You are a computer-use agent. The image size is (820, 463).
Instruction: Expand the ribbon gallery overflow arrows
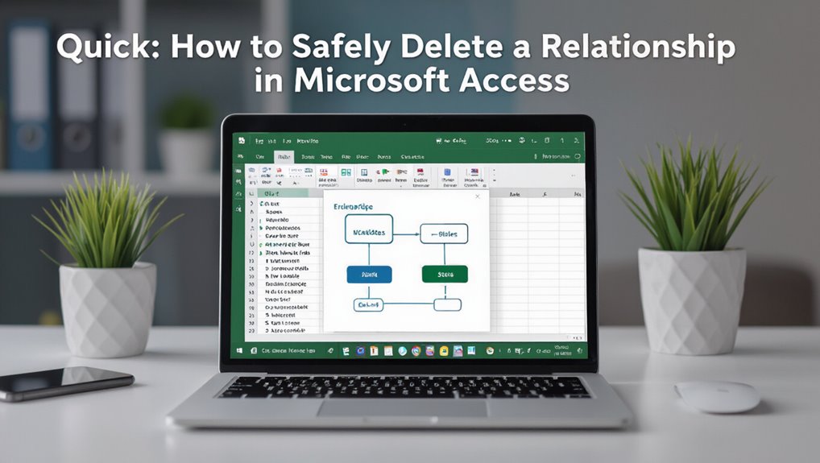pos(495,176)
